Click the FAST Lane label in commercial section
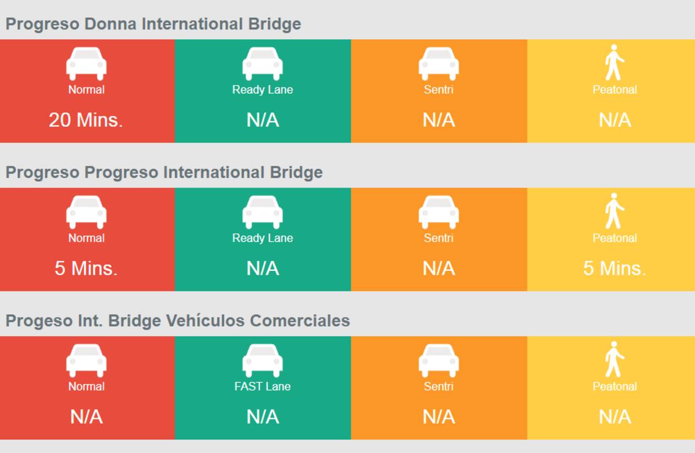The height and width of the screenshot is (453, 695). 262,386
